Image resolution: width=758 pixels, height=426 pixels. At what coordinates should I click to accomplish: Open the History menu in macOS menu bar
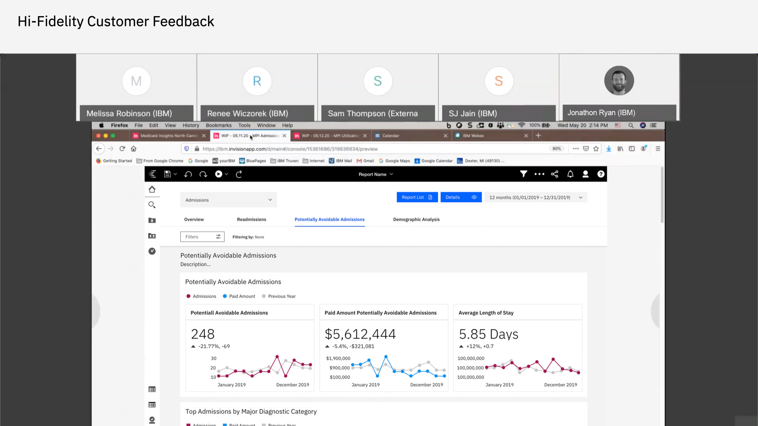[x=191, y=125]
